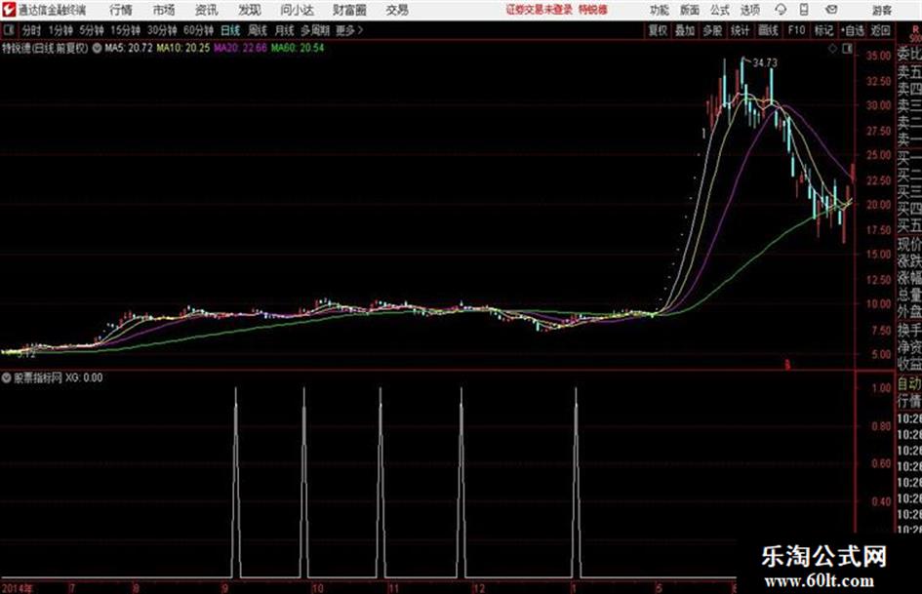Click the 统计 statistics toolbar button

(740, 30)
